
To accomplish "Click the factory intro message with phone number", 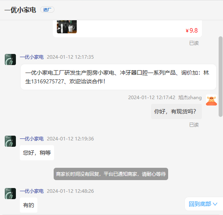I will pyautogui.click(x=118, y=77).
